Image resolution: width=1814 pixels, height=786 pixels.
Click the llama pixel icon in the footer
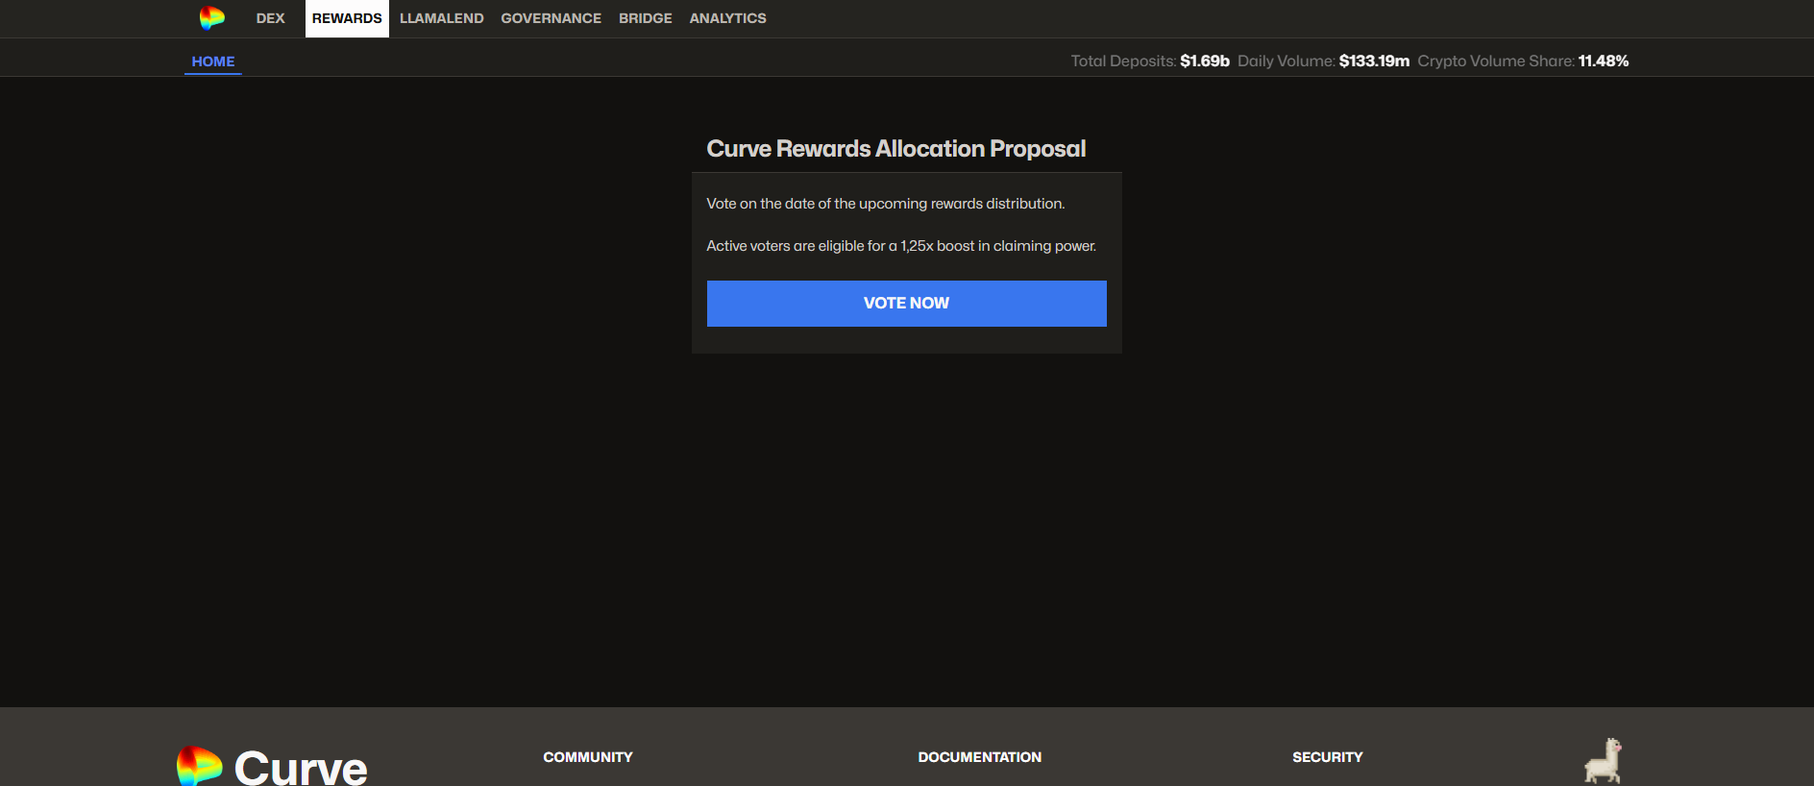1603,761
